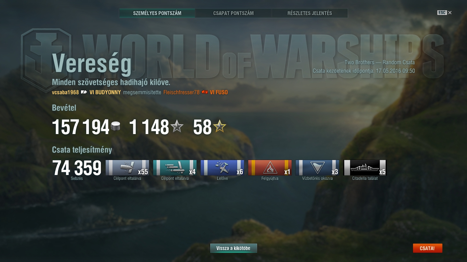Click the shell hits ribbon showing x55
This screenshot has width=467, height=262.
click(127, 168)
